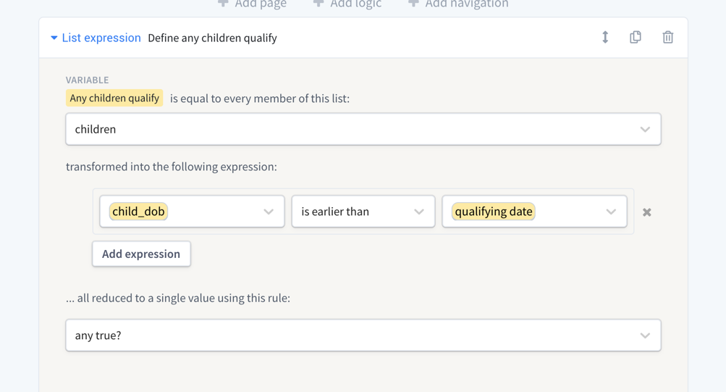Image resolution: width=726 pixels, height=392 pixels.
Task: Collapse the List expression using the blue triangle
Action: (54, 38)
